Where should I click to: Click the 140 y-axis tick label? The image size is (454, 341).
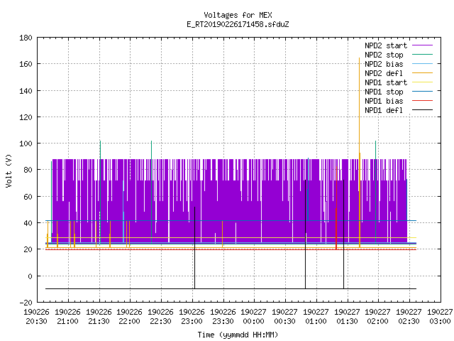pyautogui.click(x=26, y=91)
